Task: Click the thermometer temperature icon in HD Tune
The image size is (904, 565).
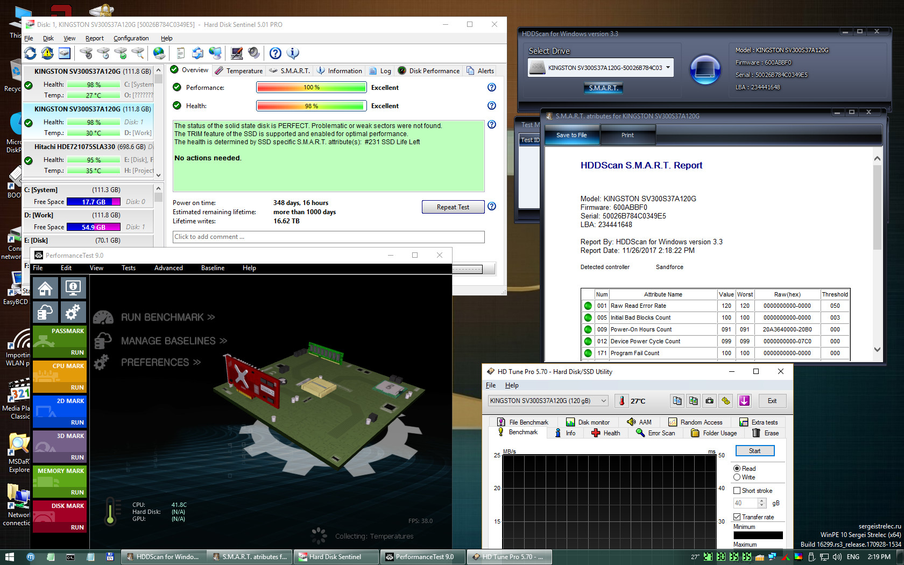Action: pos(621,401)
